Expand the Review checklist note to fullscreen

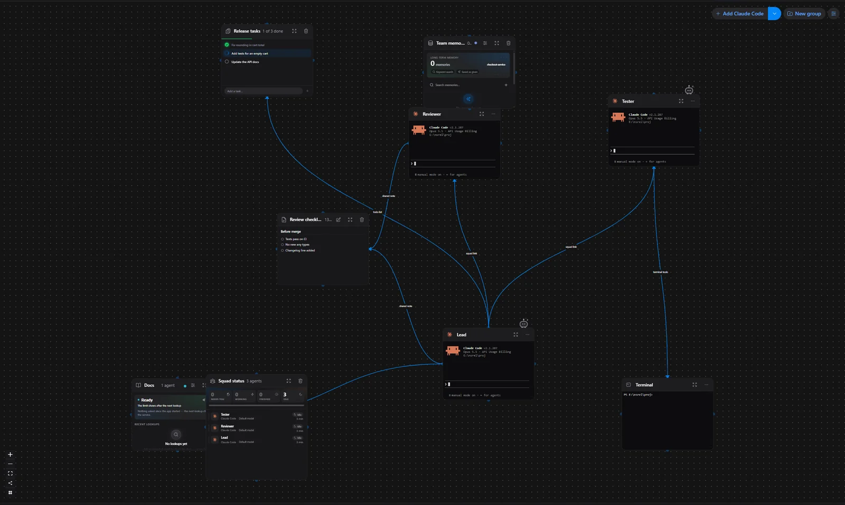click(x=350, y=220)
